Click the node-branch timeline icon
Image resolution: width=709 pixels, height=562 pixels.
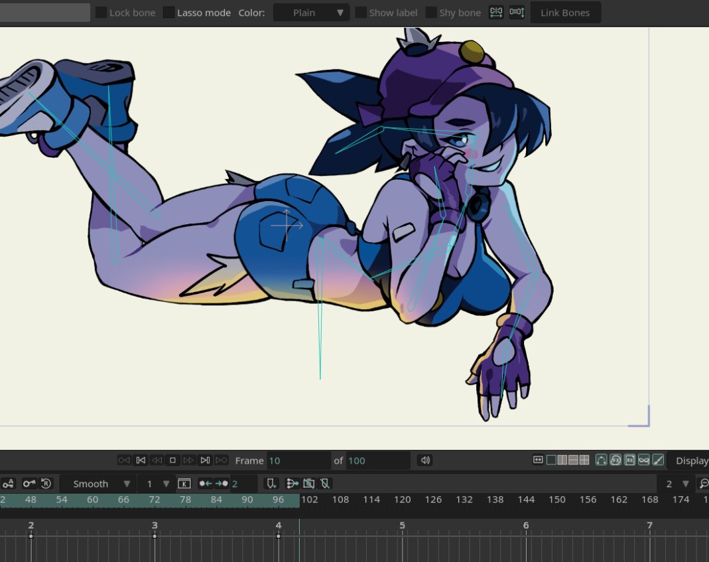coord(292,484)
